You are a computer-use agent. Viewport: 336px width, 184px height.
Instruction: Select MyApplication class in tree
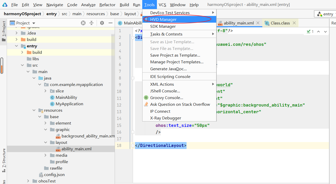(69, 104)
